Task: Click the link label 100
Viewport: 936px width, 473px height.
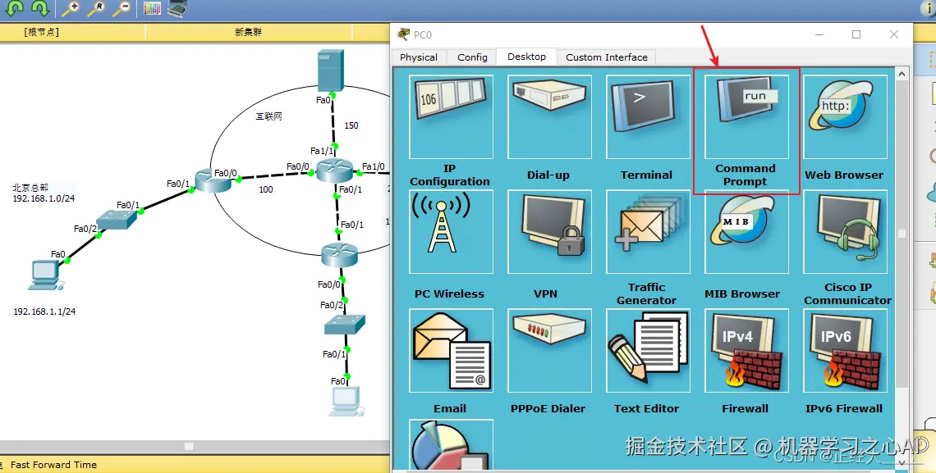Action: (x=266, y=189)
